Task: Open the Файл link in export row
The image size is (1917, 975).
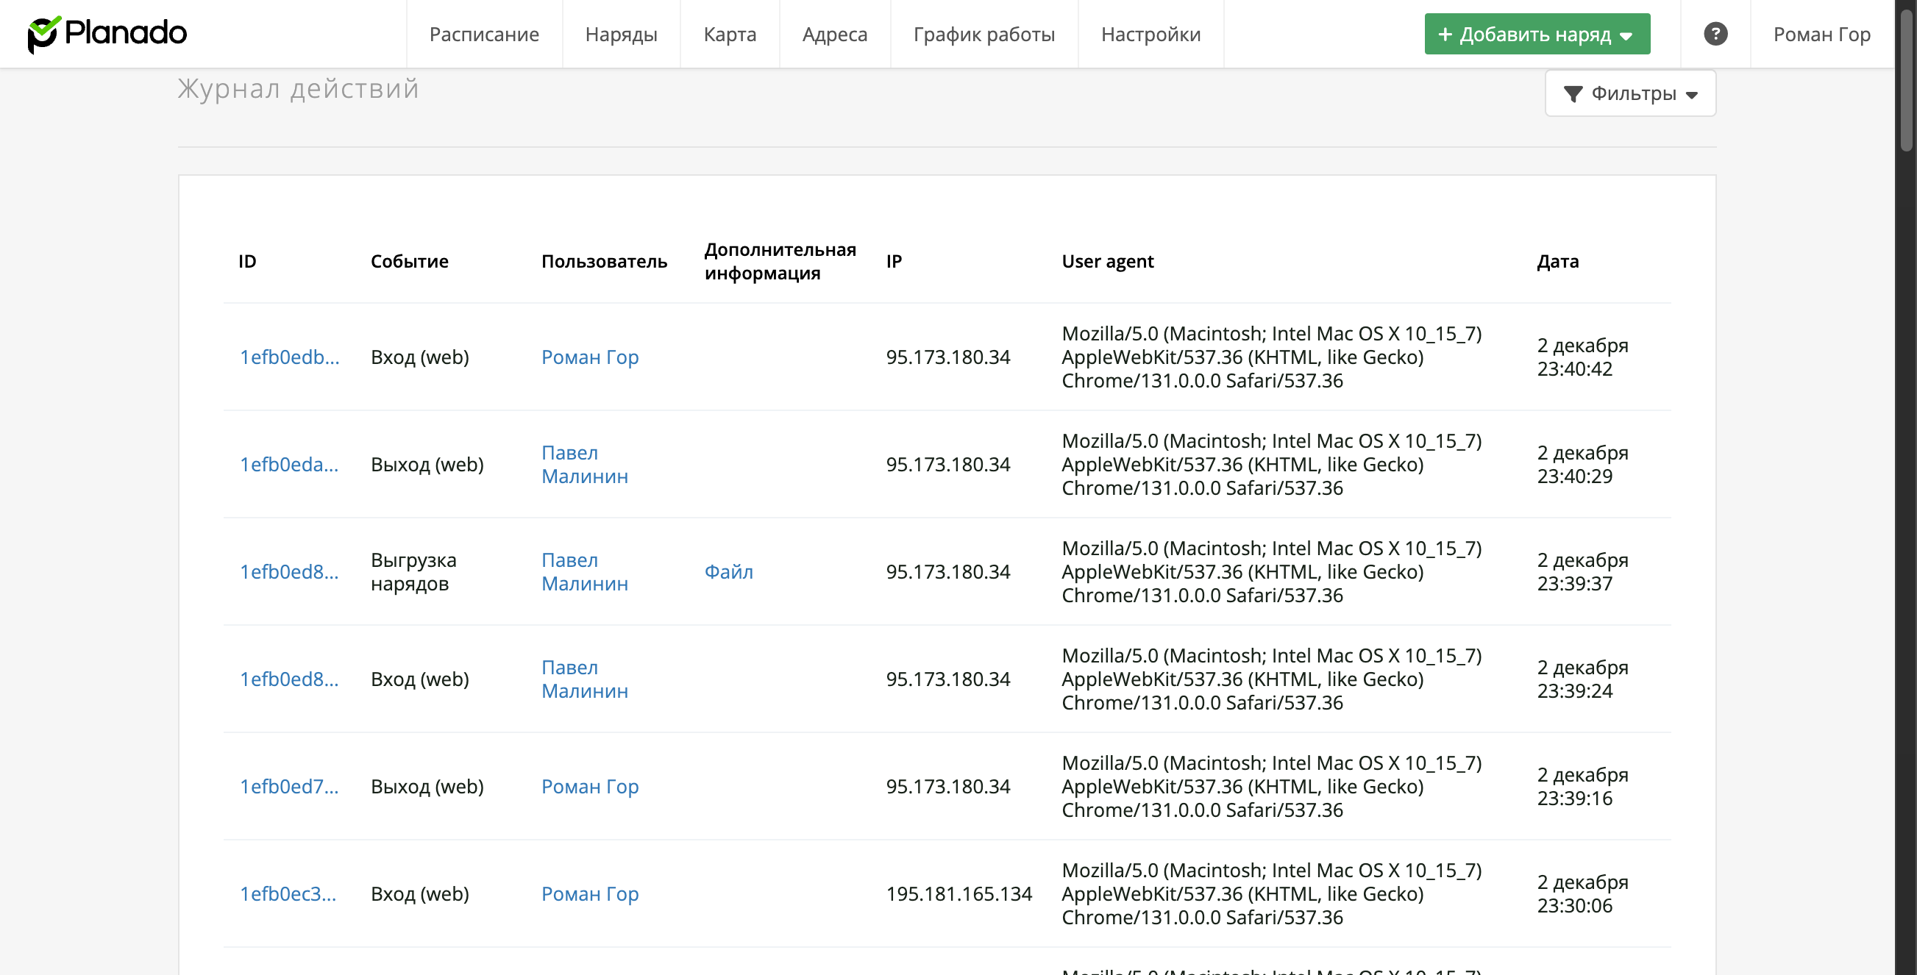Action: (728, 571)
